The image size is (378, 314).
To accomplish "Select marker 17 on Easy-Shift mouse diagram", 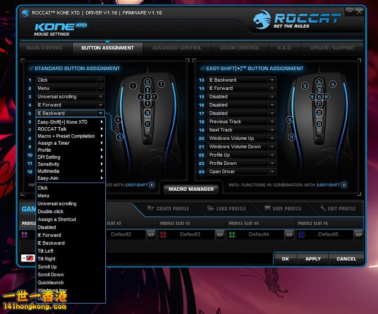I will point(291,137).
